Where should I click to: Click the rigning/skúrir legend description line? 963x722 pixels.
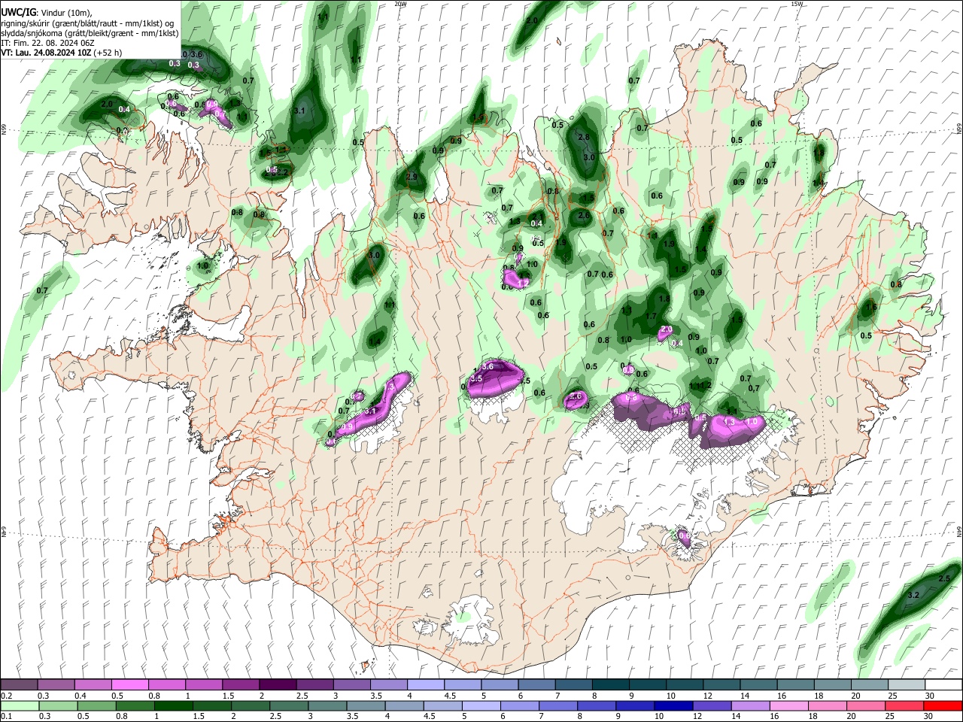pyautogui.click(x=89, y=23)
